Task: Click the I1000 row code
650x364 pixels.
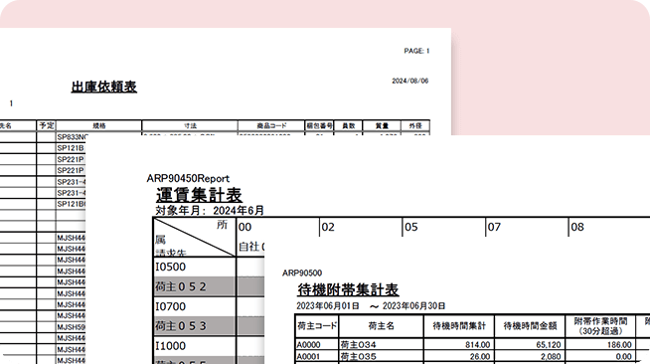Action: [170, 346]
